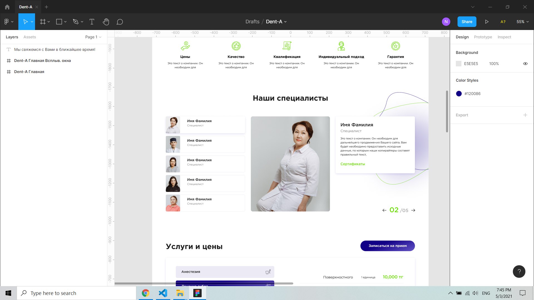Expand the Pen tool dropdown arrow

click(82, 22)
